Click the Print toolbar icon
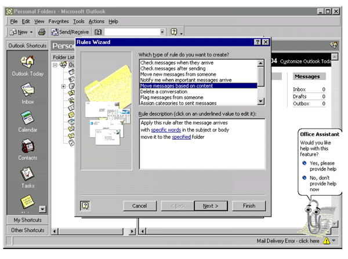The image size is (348, 259). (42, 32)
